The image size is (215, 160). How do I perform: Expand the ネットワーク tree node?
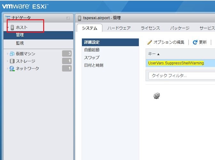(7, 68)
